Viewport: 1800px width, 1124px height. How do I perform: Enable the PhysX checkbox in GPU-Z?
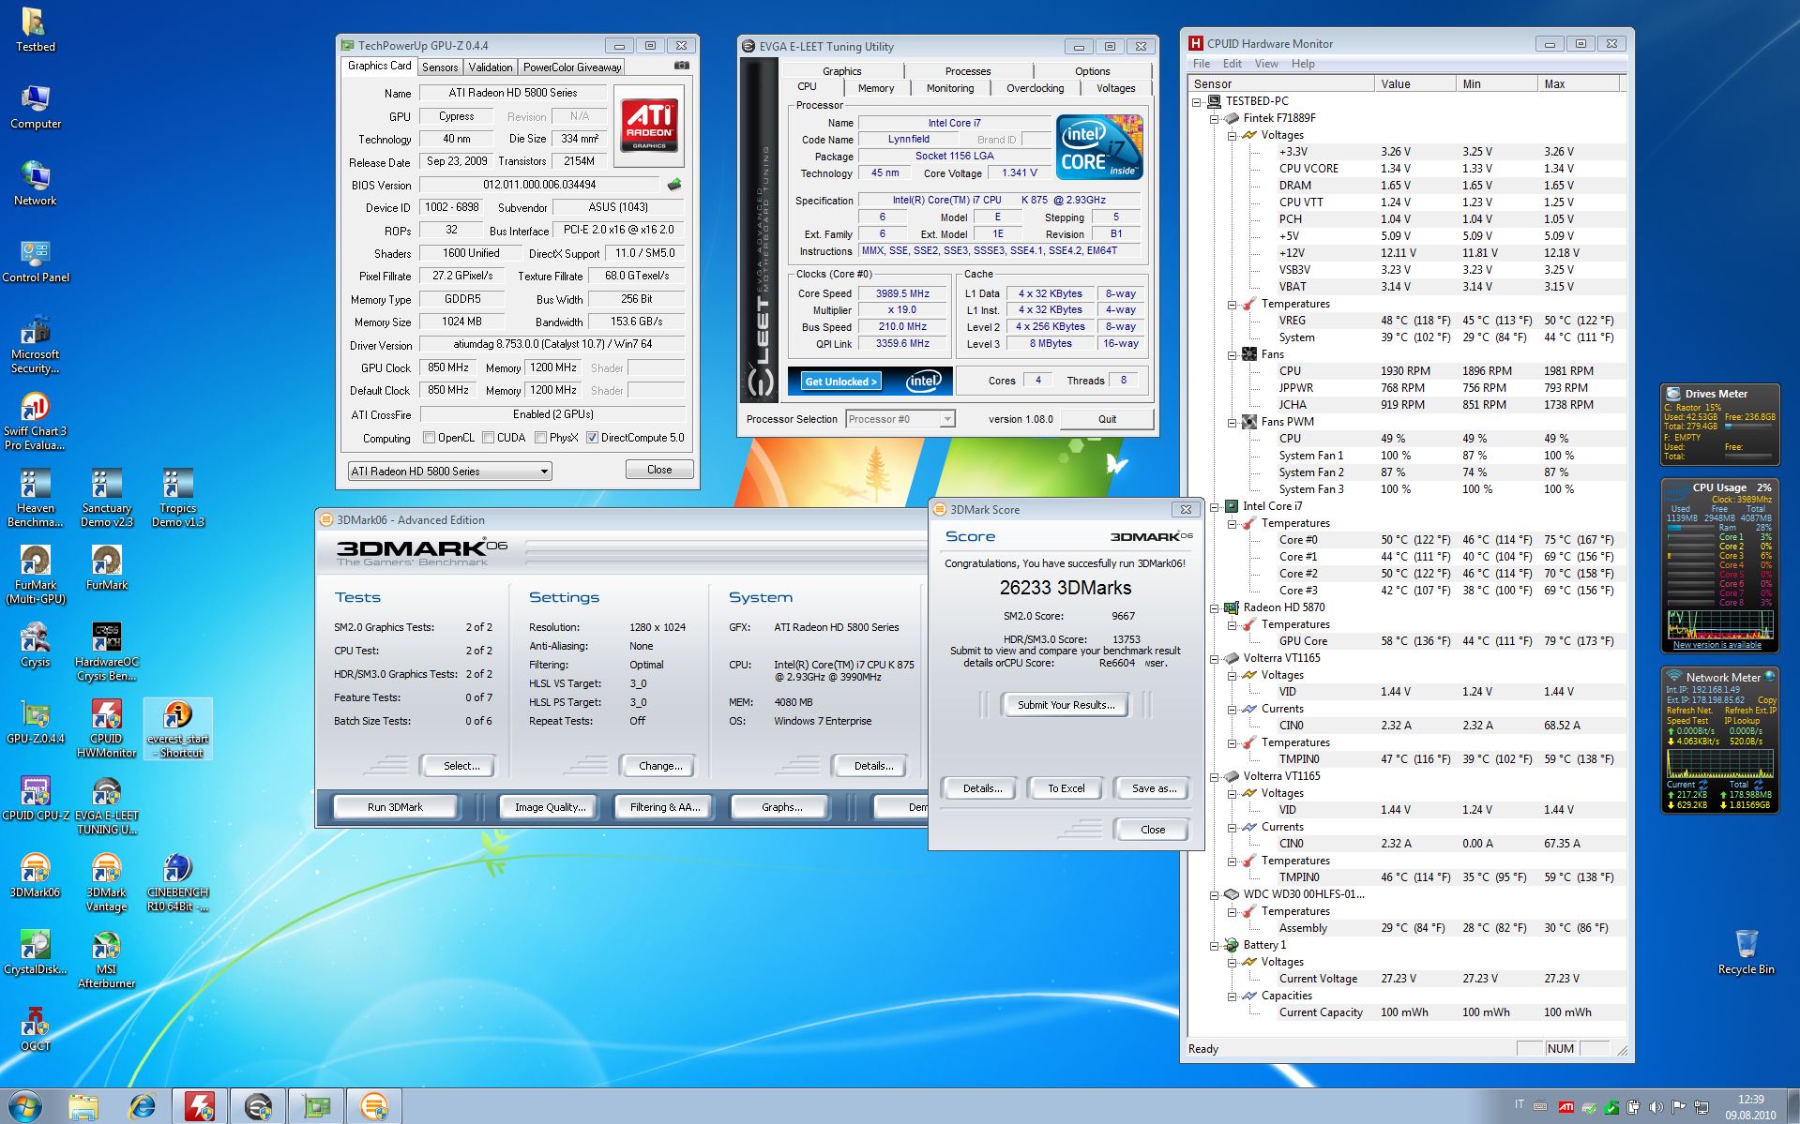[x=540, y=438]
